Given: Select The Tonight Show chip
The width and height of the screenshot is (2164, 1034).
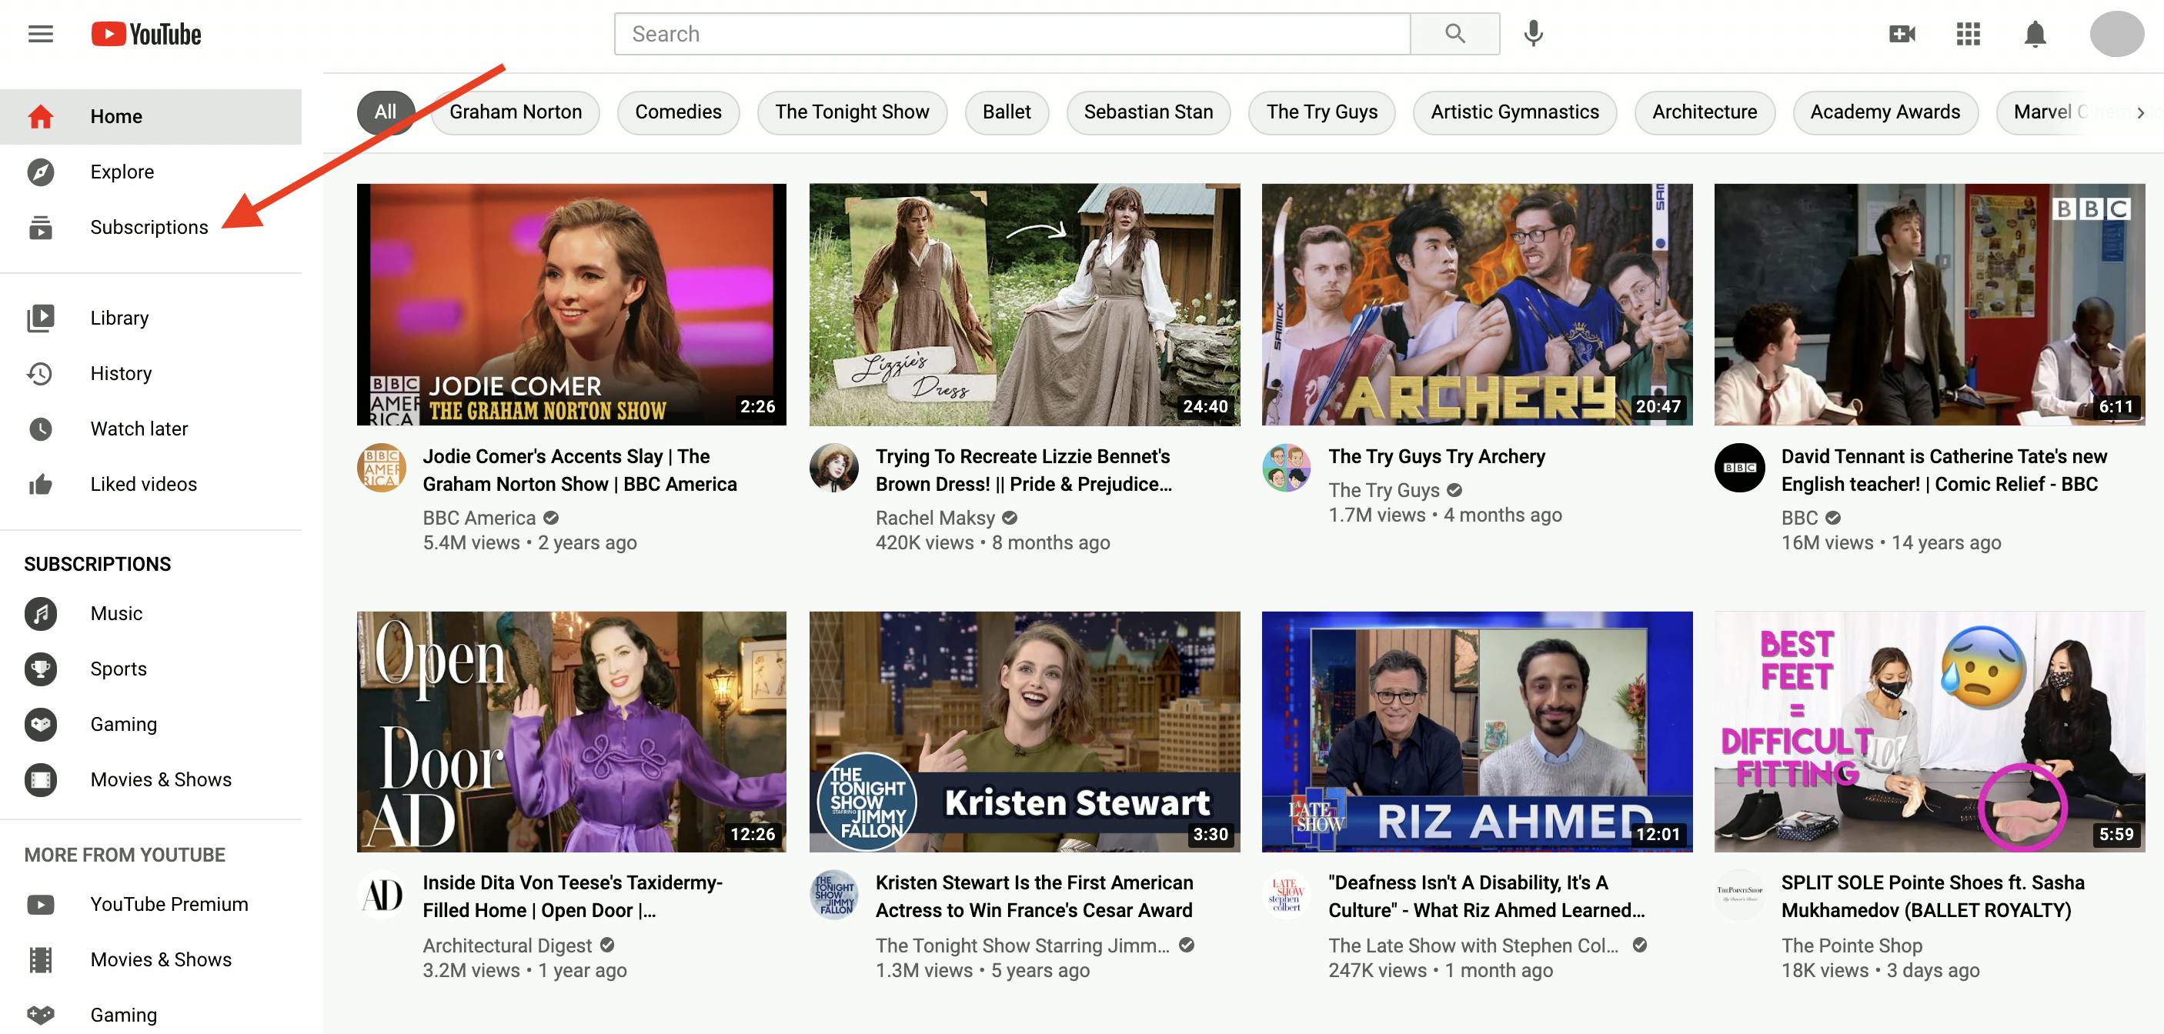Looking at the screenshot, I should pyautogui.click(x=852, y=112).
